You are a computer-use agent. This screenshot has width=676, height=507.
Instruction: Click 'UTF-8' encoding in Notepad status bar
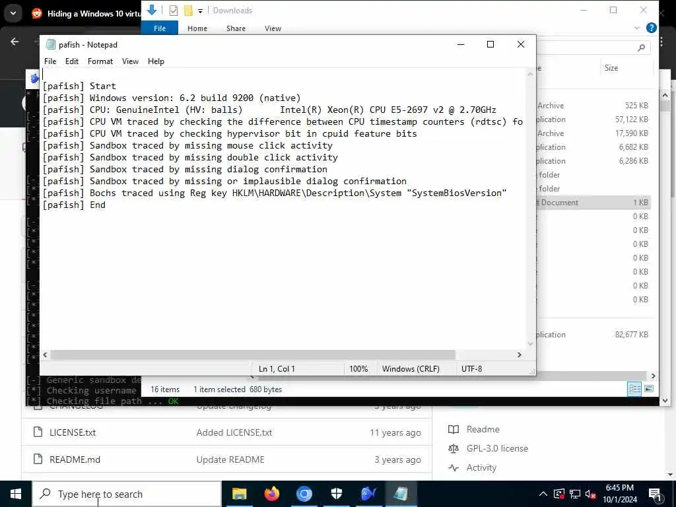[x=471, y=369]
